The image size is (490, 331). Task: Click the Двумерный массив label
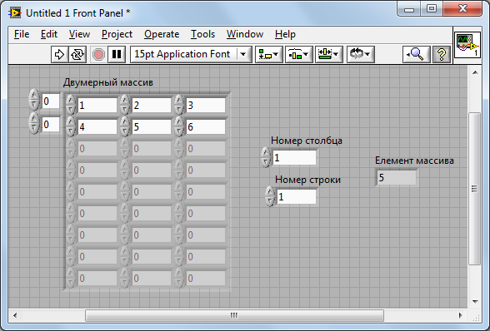(108, 82)
